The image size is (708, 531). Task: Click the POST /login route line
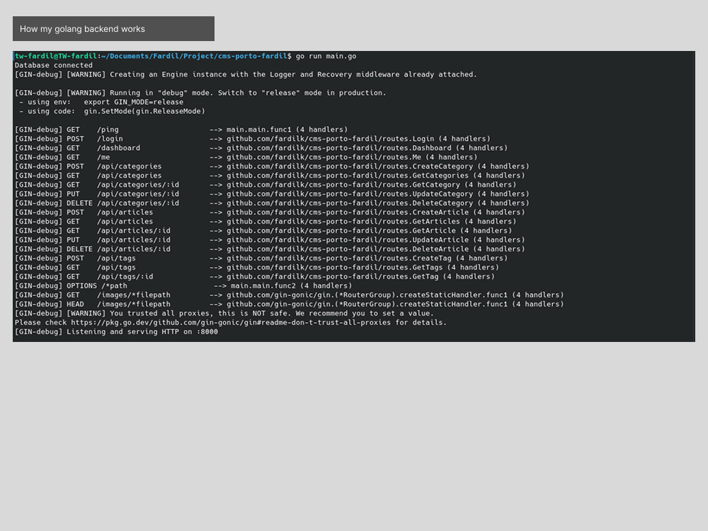tap(253, 139)
